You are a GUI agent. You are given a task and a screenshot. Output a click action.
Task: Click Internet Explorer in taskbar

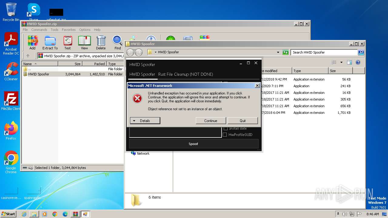pyautogui.click(x=24, y=214)
